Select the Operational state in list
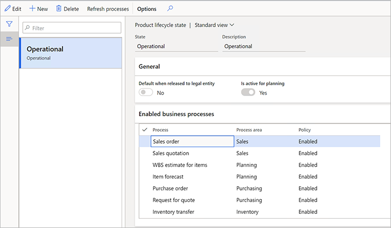The image size is (391, 228). [71, 53]
